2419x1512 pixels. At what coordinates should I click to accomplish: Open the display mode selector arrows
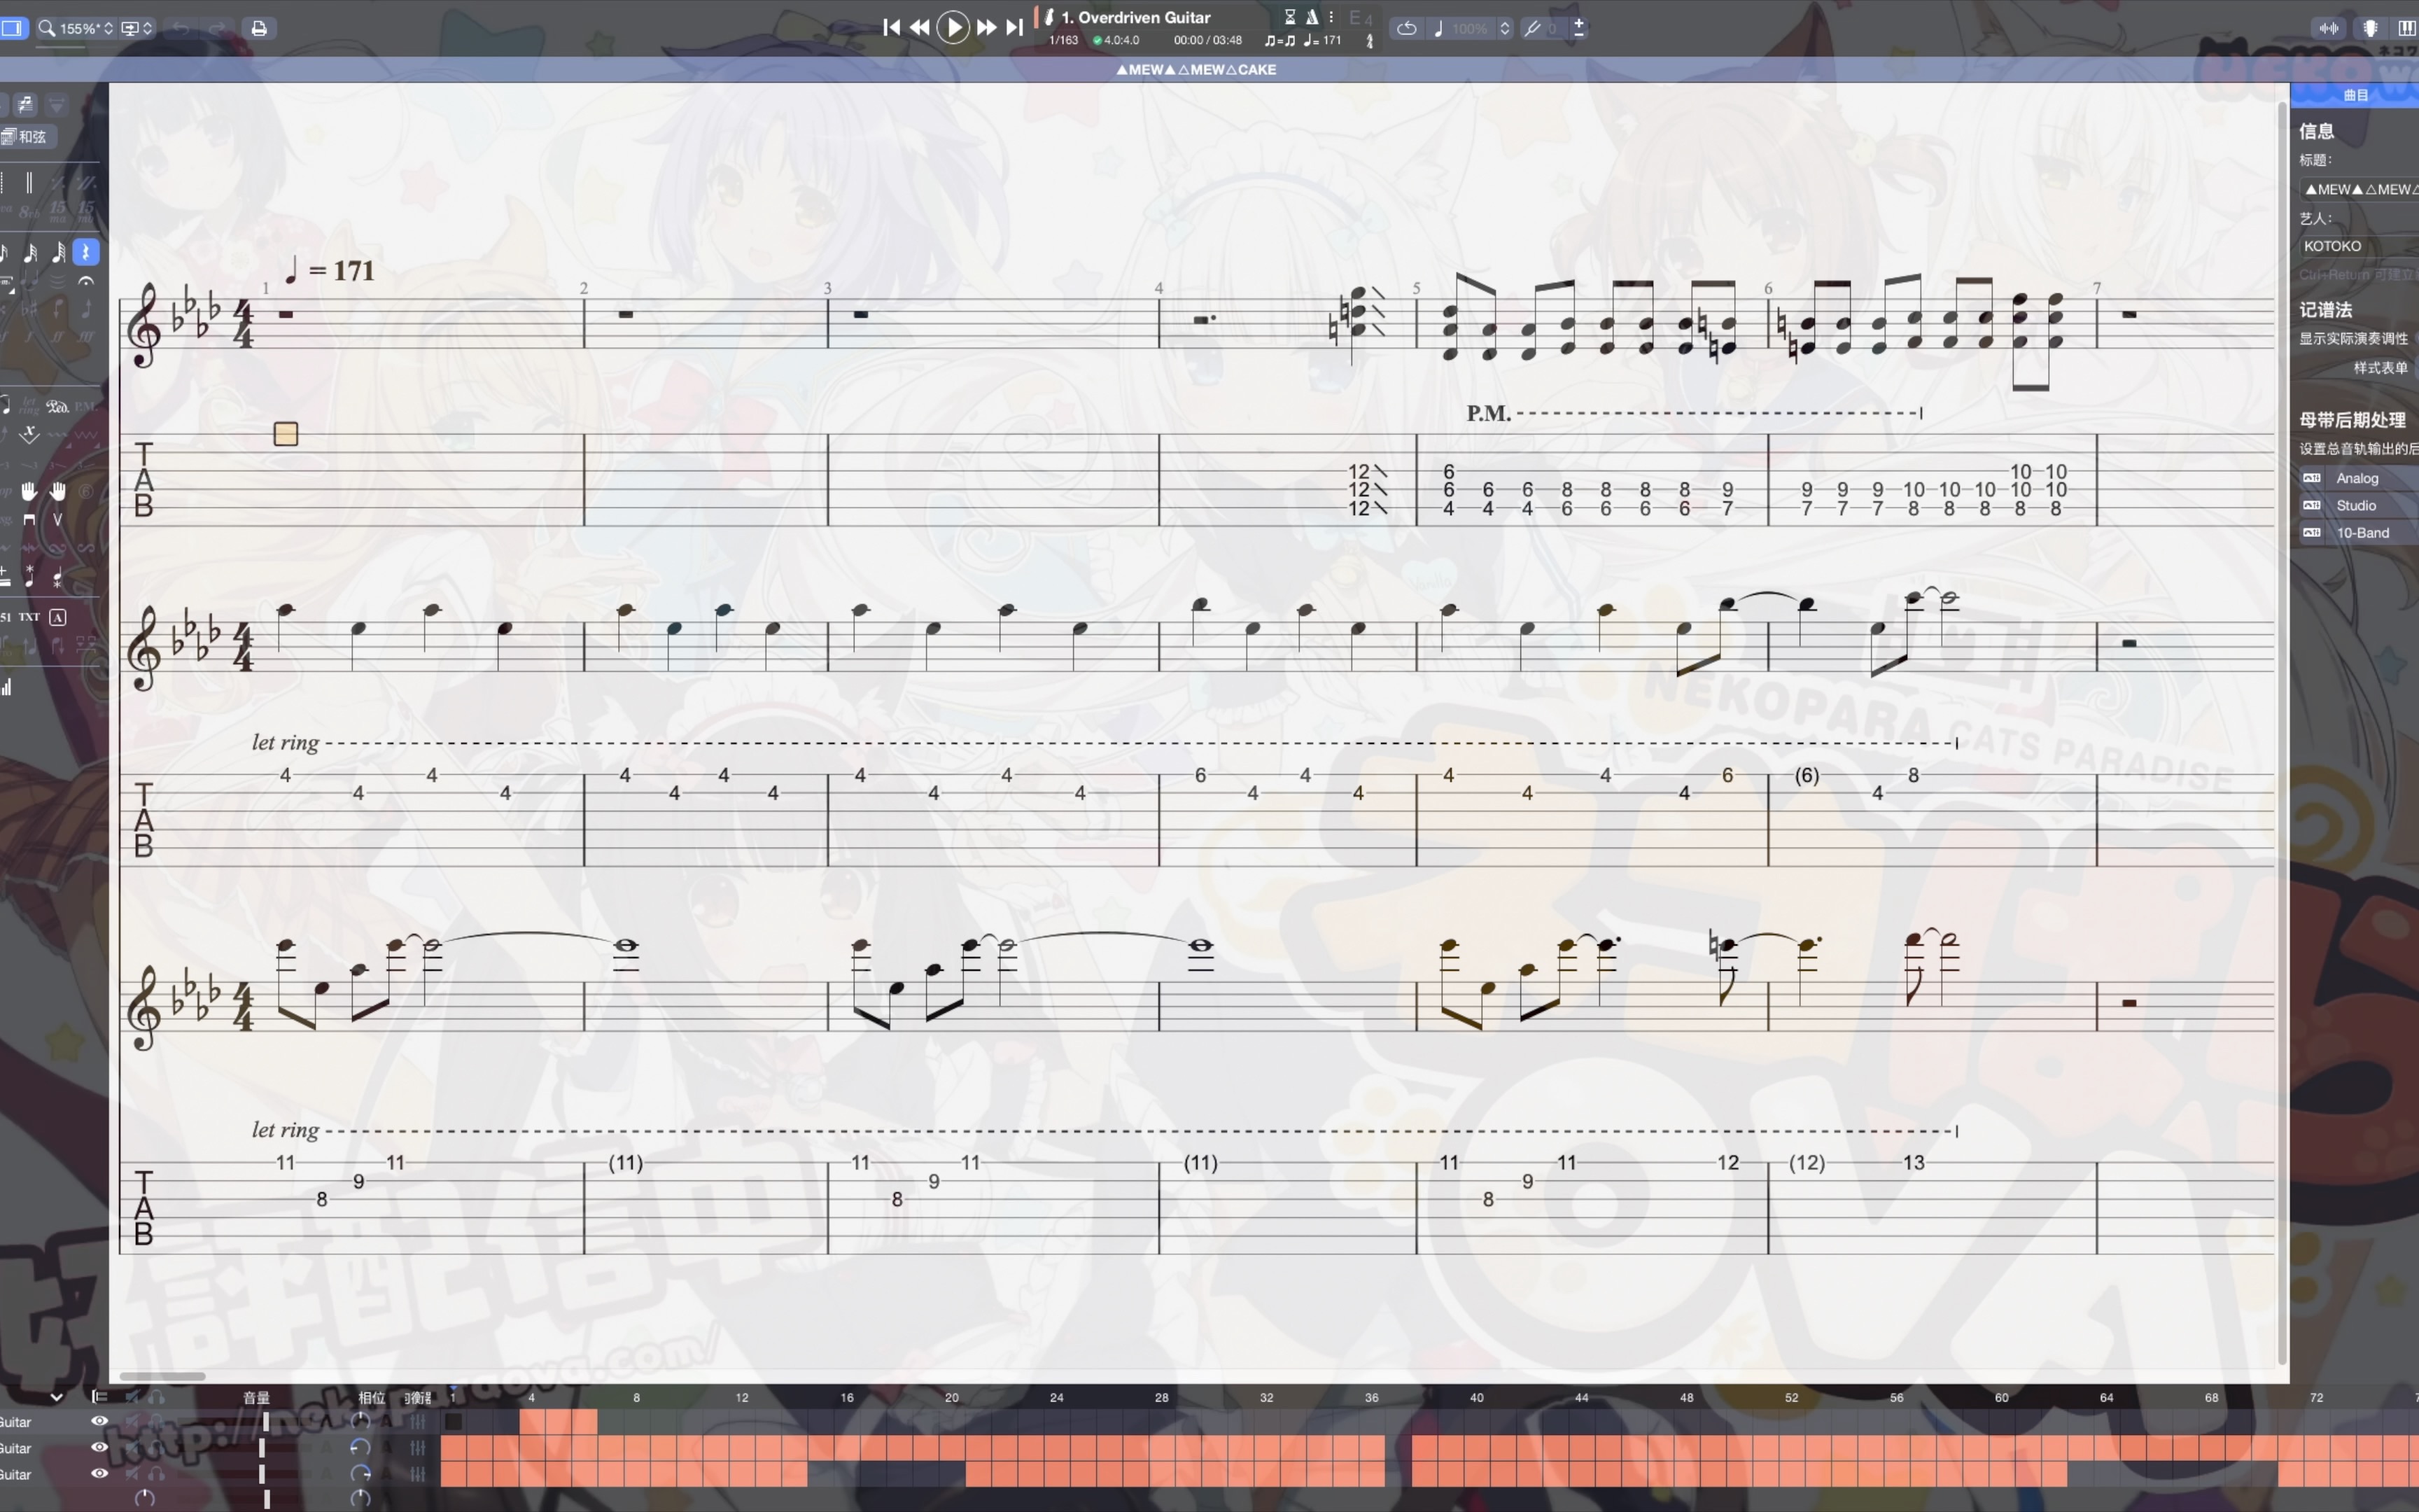click(x=148, y=28)
